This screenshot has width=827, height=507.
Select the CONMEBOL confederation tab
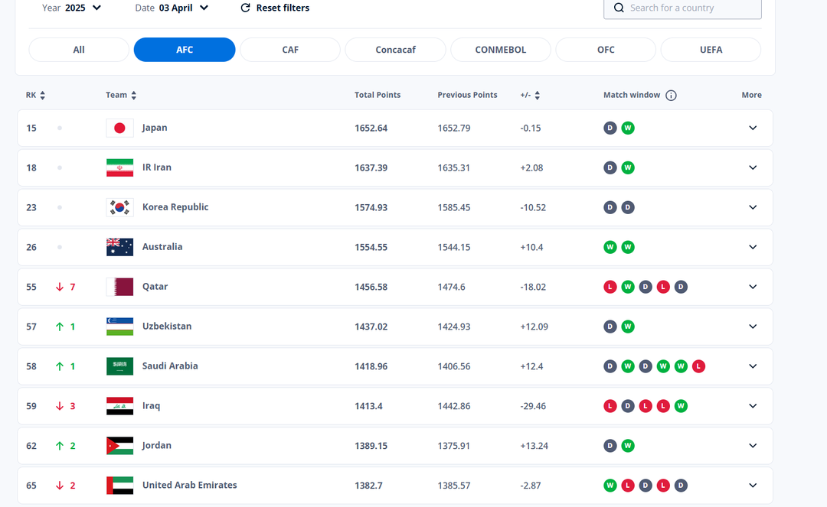tap(500, 50)
